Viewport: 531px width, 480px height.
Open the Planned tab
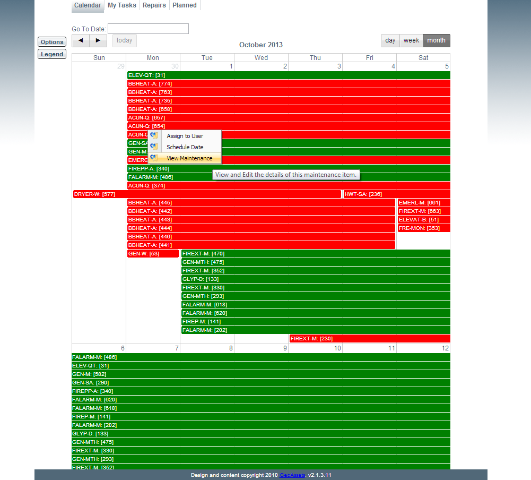185,5
